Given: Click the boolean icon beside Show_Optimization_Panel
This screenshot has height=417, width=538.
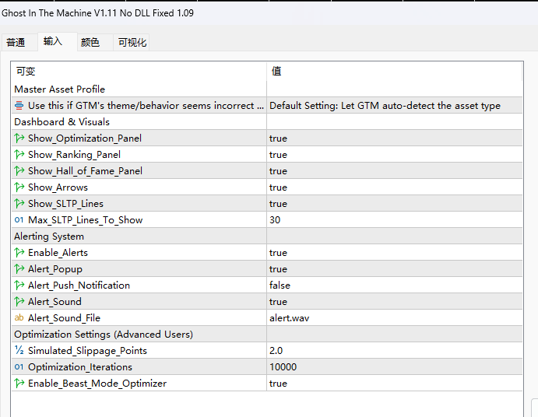Looking at the screenshot, I should (x=19, y=138).
